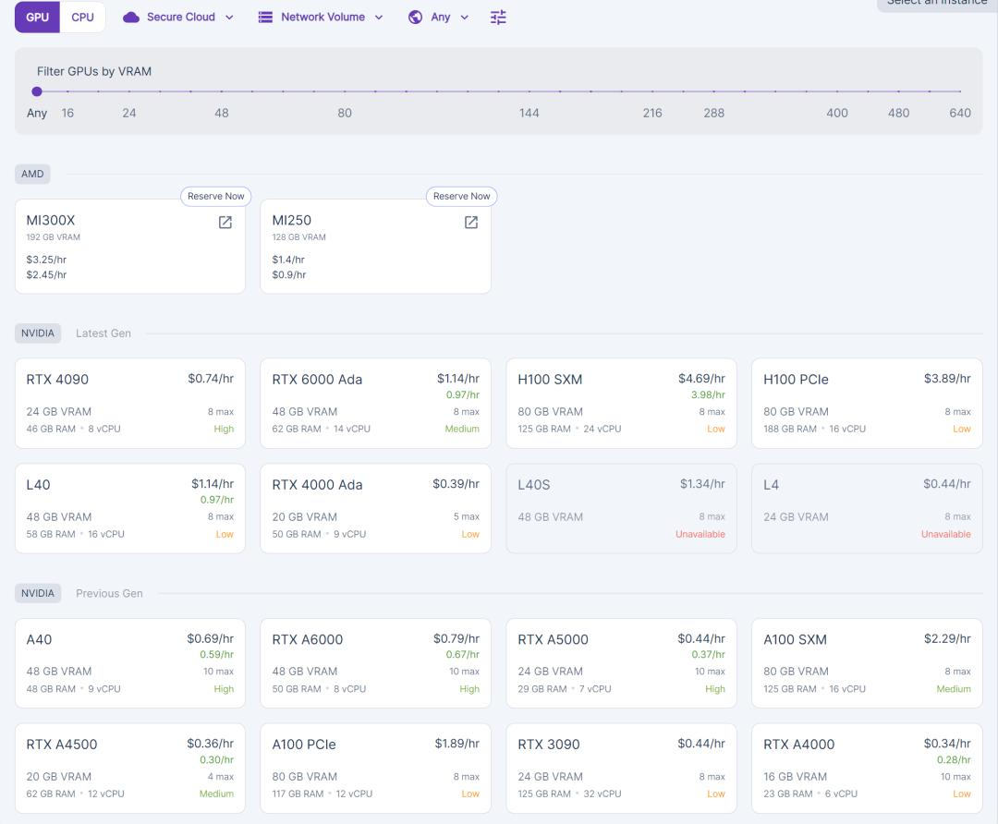Expand the Any region dropdown chevron

point(465,18)
